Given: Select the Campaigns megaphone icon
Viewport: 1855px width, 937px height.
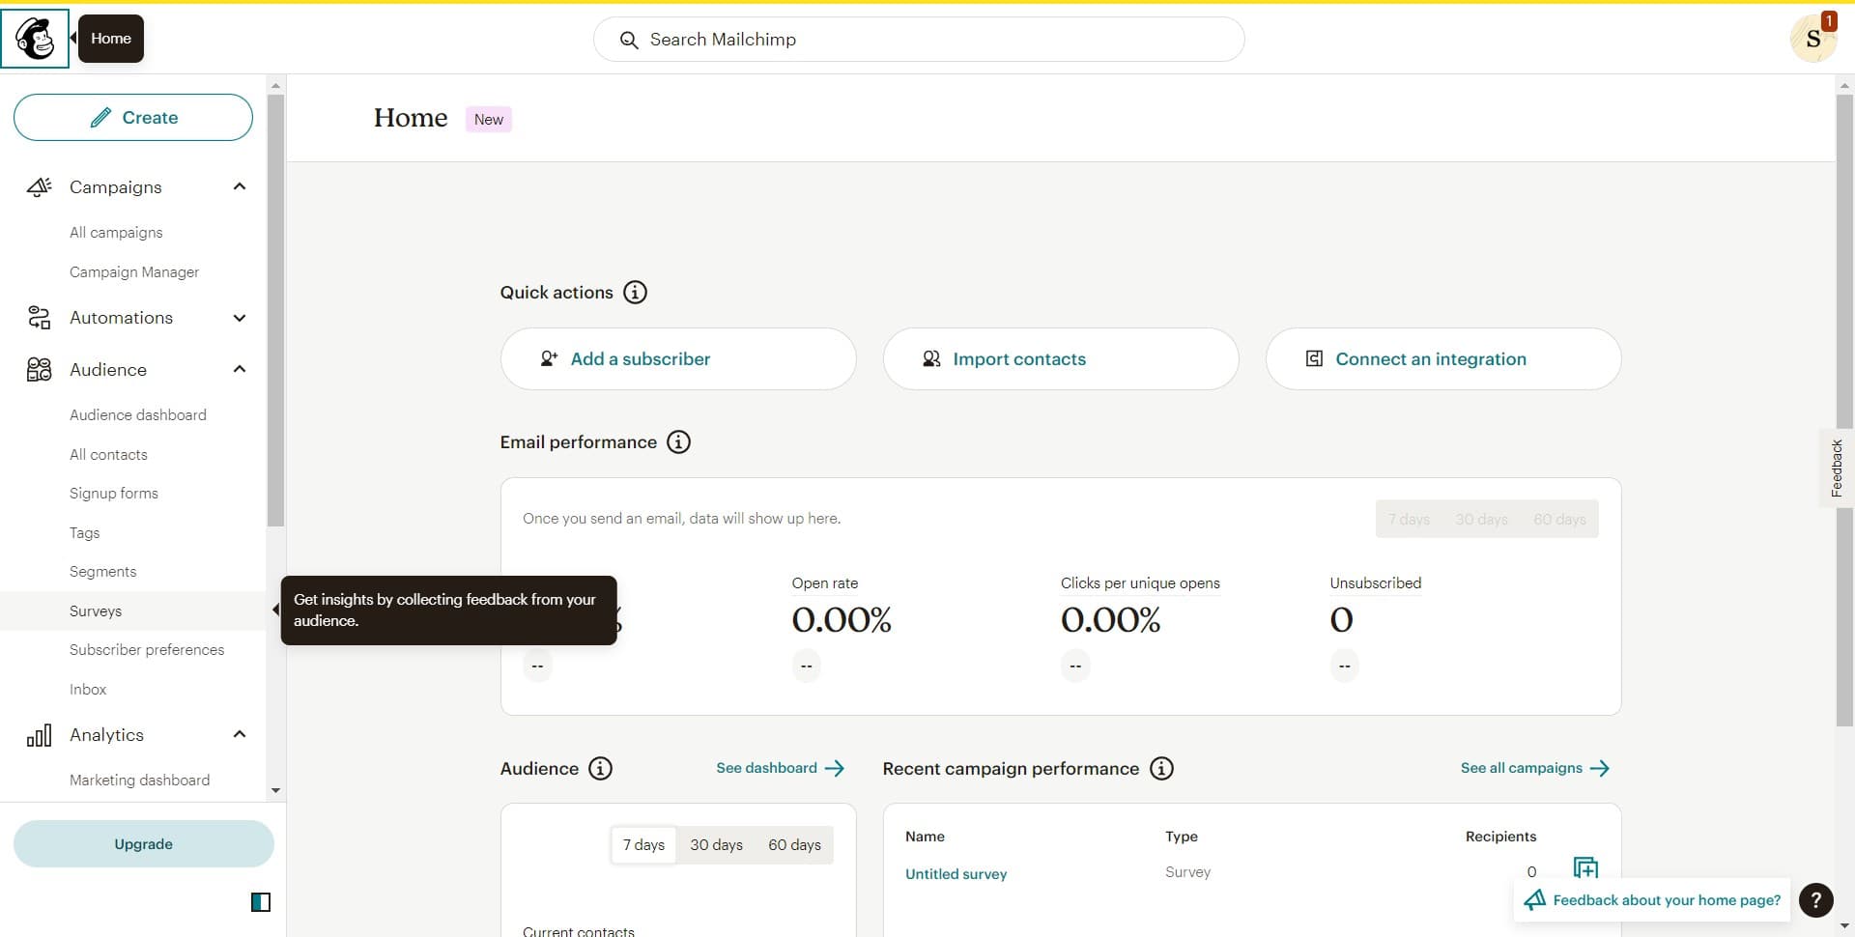Looking at the screenshot, I should 39,186.
